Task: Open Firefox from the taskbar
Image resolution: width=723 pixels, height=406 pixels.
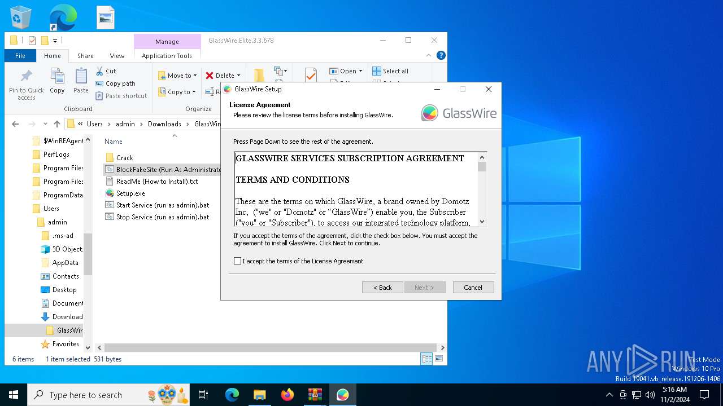Action: tap(288, 395)
